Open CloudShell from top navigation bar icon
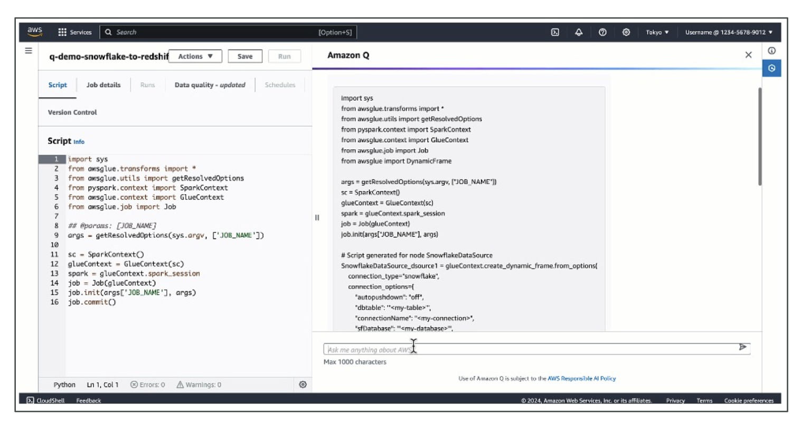 [x=555, y=32]
